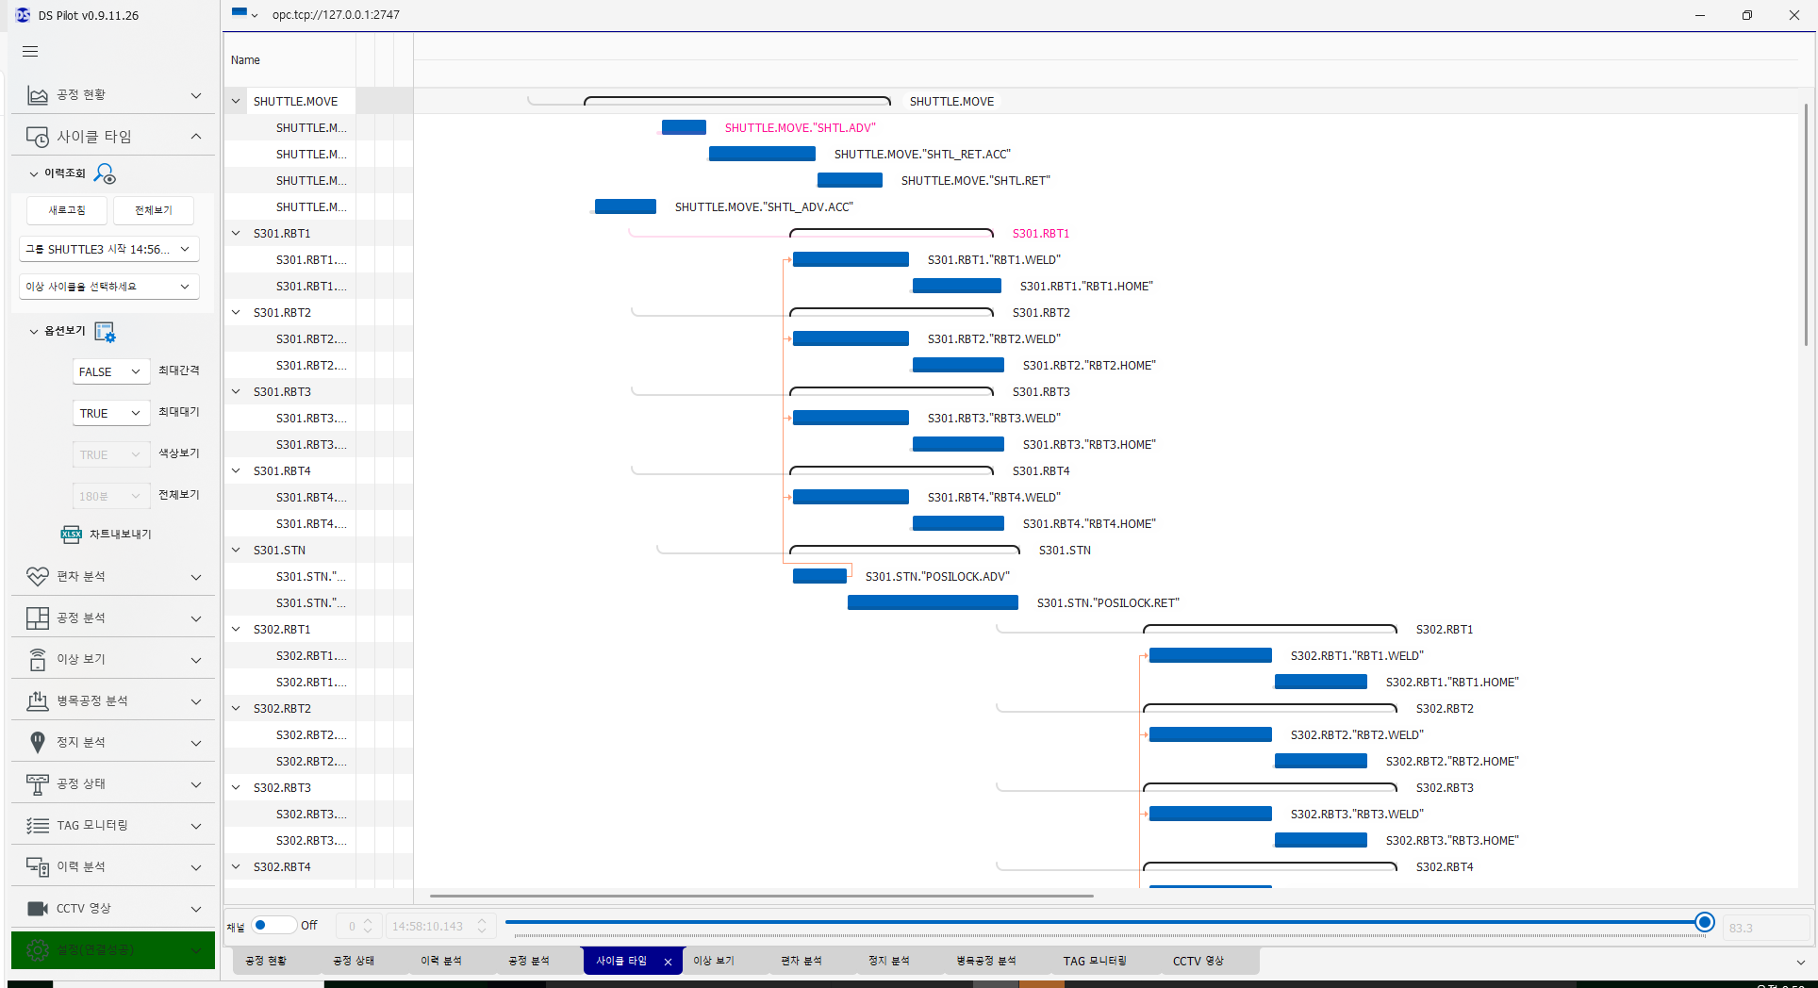Open CCTV 영상 camera icon section

click(38, 908)
